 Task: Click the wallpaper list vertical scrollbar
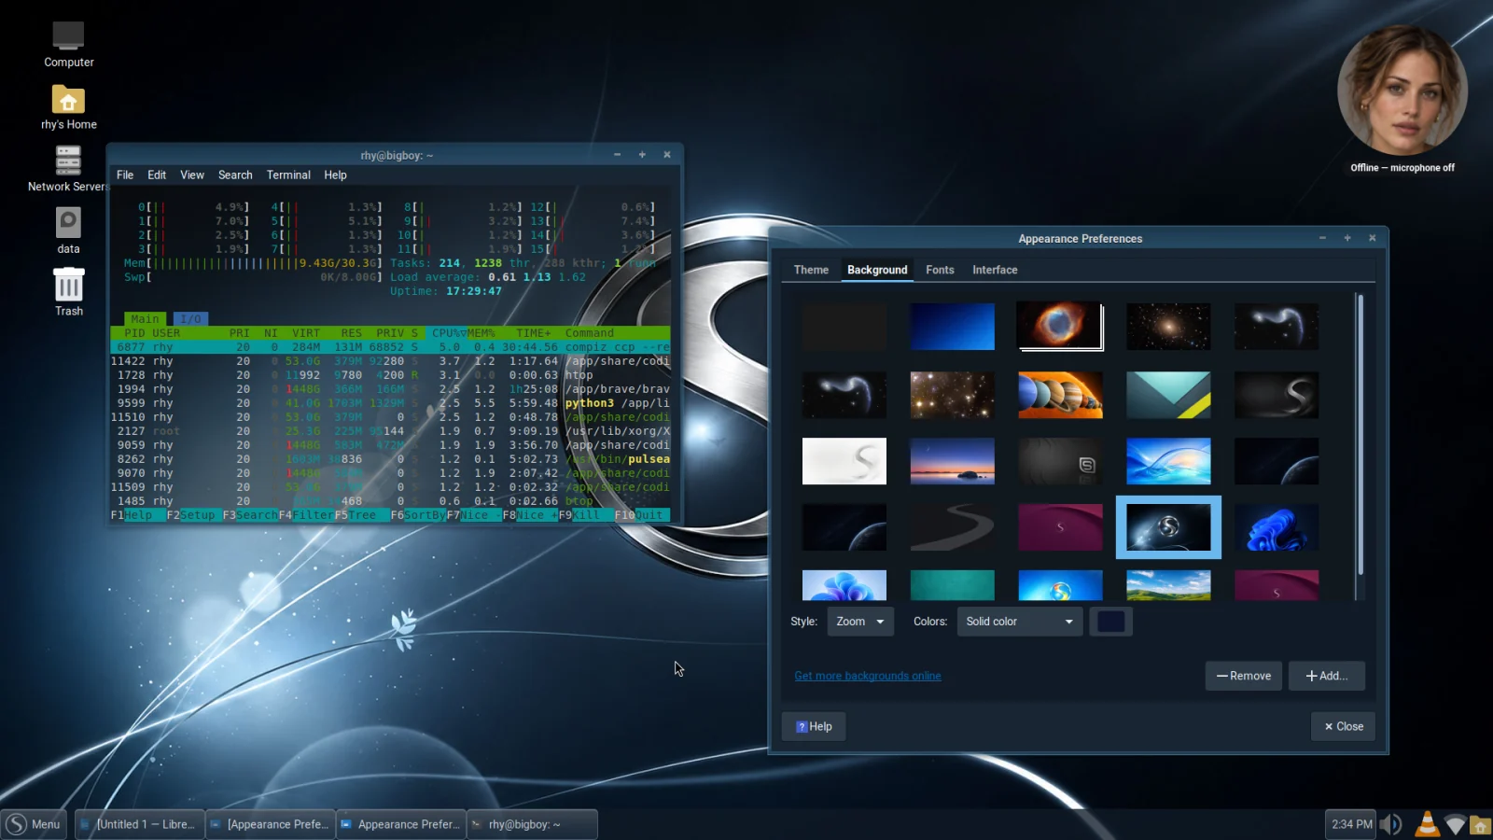click(1360, 435)
